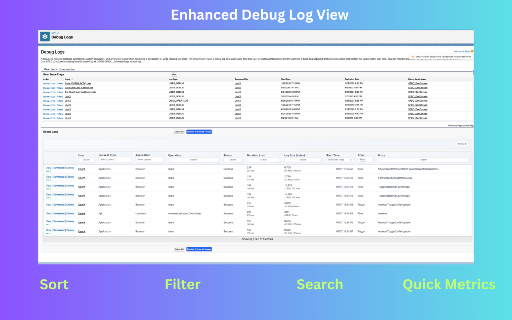Image resolution: width=512 pixels, height=320 pixels.
Task: Click UserX in the Api request row
Action: (x=82, y=214)
